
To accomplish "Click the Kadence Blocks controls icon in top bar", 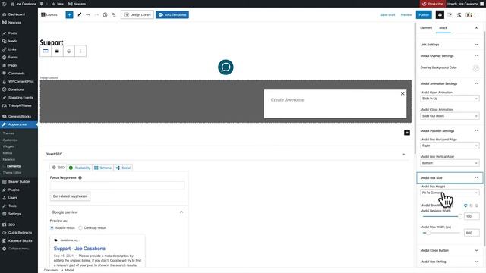I will (459, 14).
